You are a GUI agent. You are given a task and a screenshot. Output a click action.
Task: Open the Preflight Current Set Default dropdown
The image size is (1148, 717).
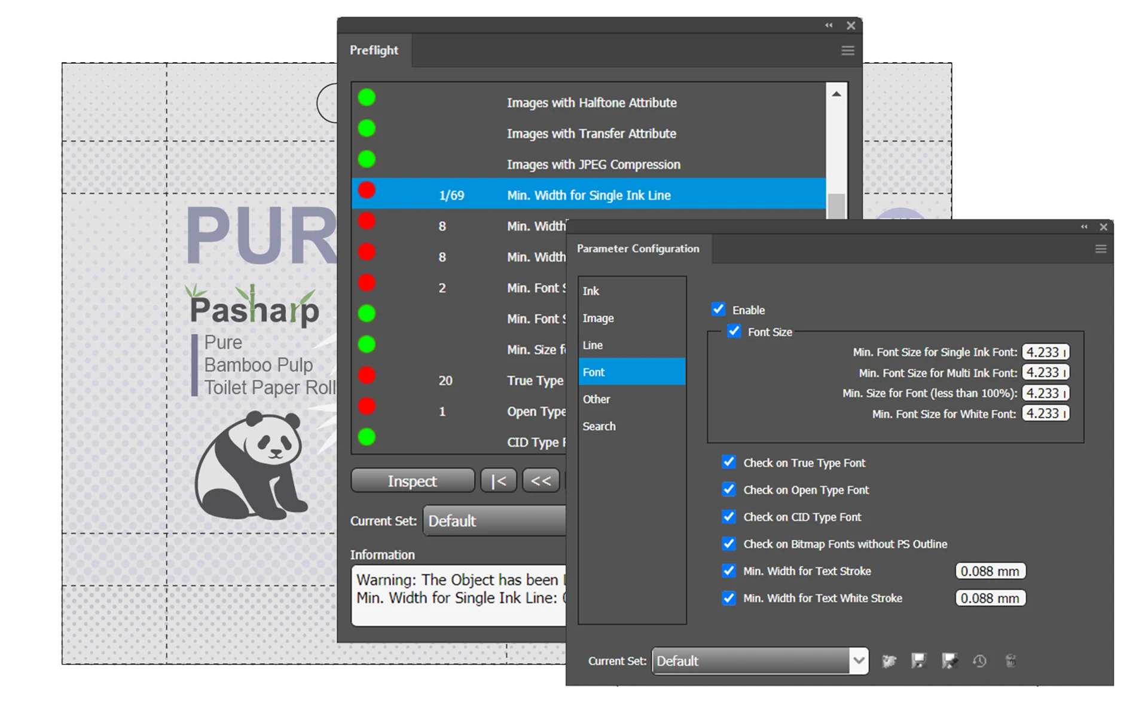point(495,520)
